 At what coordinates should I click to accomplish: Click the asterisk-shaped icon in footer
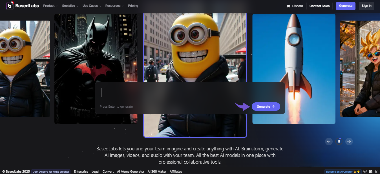(365, 171)
